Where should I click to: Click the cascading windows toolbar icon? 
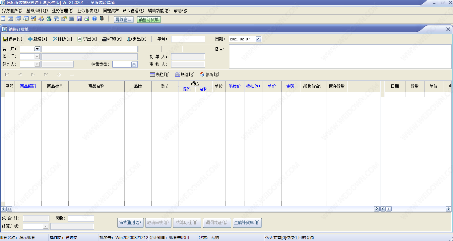pyautogui.click(x=18, y=19)
